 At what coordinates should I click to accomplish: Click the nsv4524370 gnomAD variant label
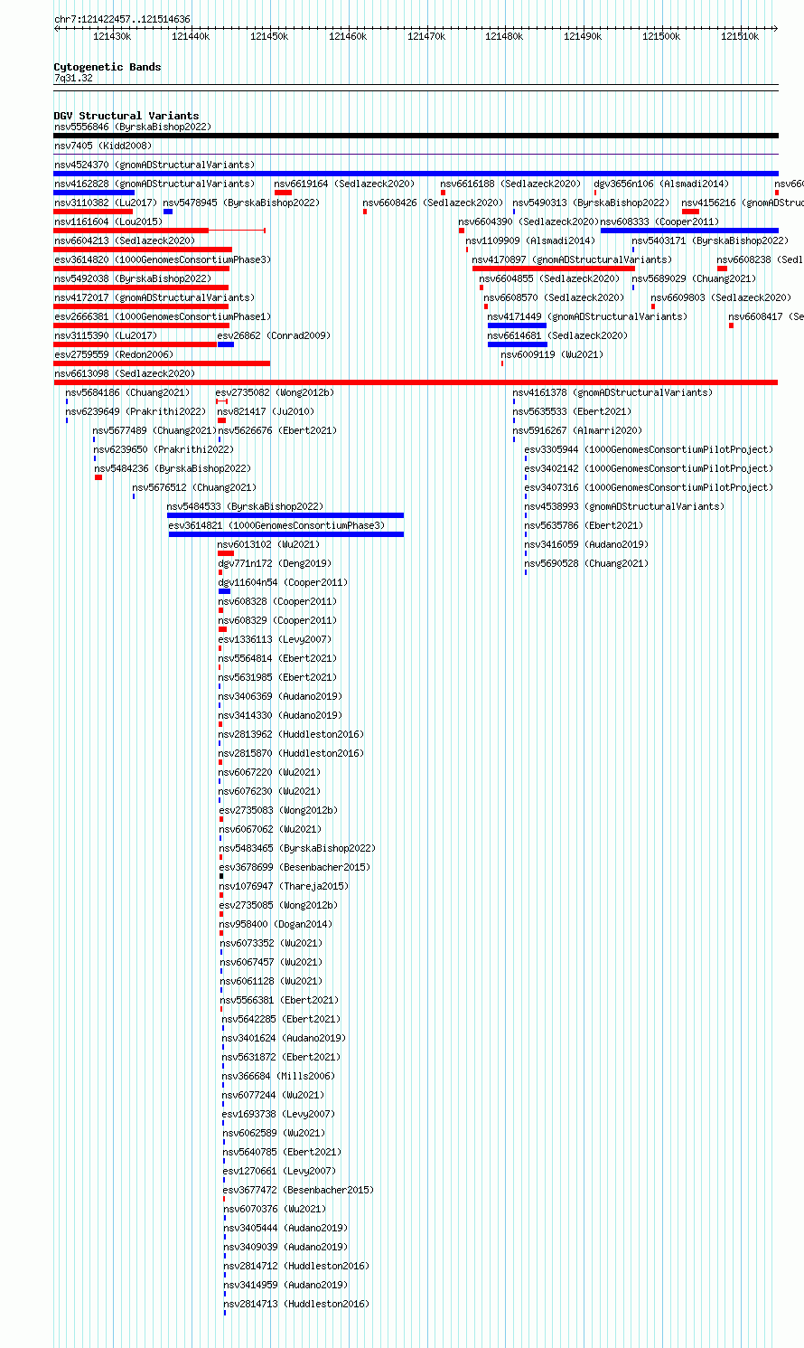154,165
